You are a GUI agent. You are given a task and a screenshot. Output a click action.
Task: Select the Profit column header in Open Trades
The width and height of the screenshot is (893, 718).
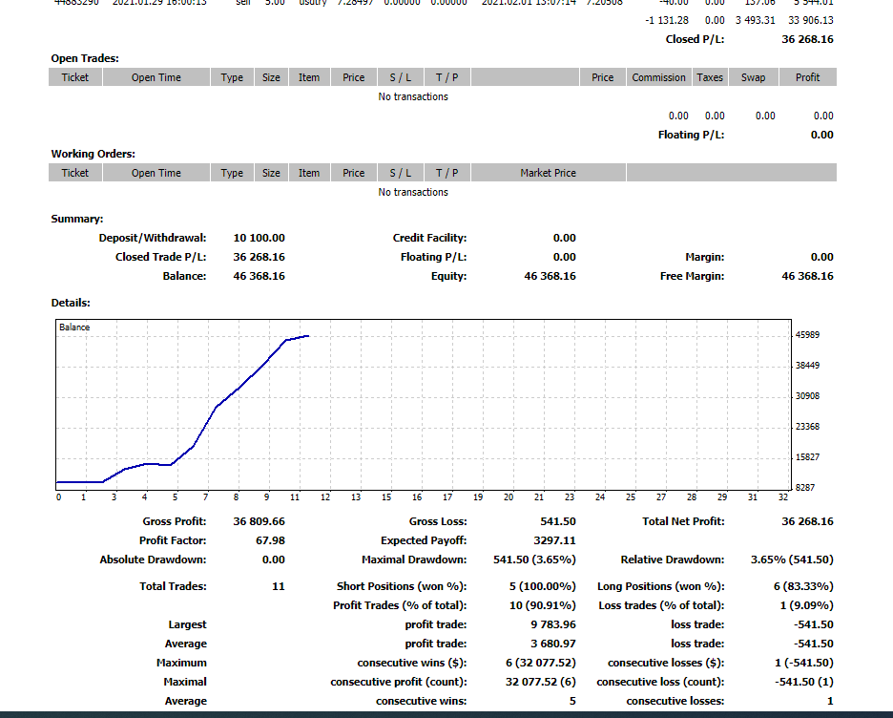pyautogui.click(x=807, y=77)
